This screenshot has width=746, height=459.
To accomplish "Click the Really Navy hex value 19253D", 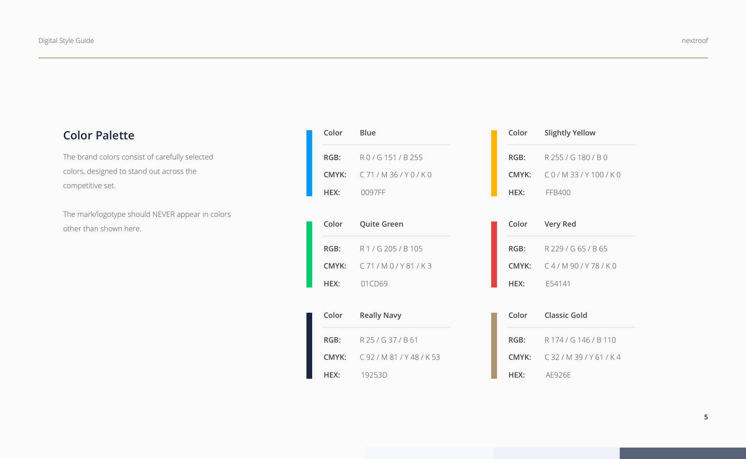I will coord(374,375).
